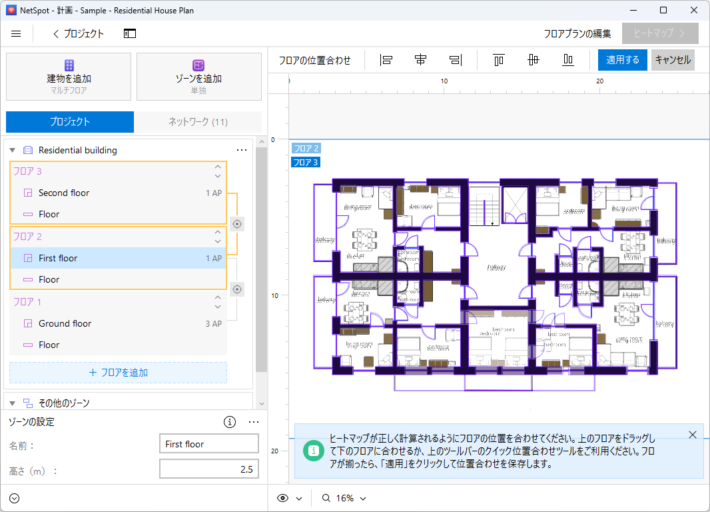Add a zone with ゾーンを追加

pos(198,77)
